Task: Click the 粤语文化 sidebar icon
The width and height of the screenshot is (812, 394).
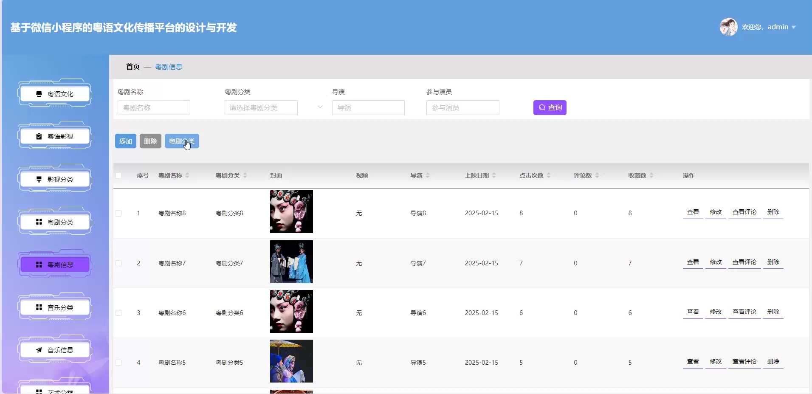Action: (39, 94)
